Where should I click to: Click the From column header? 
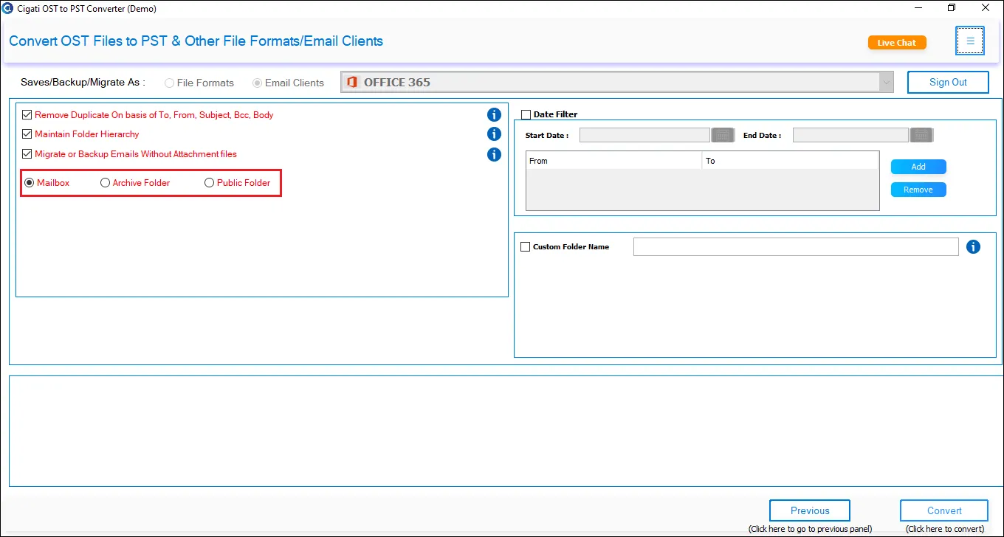point(614,161)
